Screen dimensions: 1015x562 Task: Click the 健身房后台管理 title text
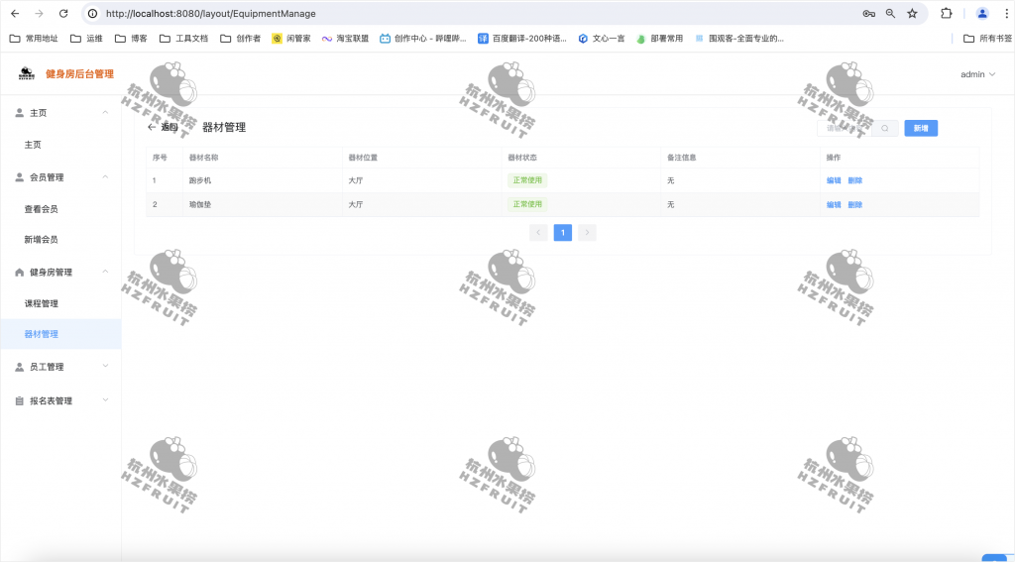(79, 73)
